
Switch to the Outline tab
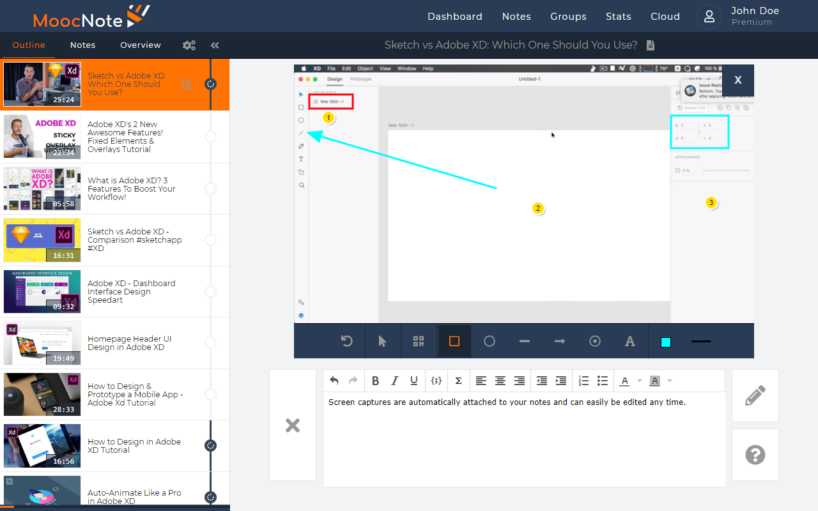29,45
